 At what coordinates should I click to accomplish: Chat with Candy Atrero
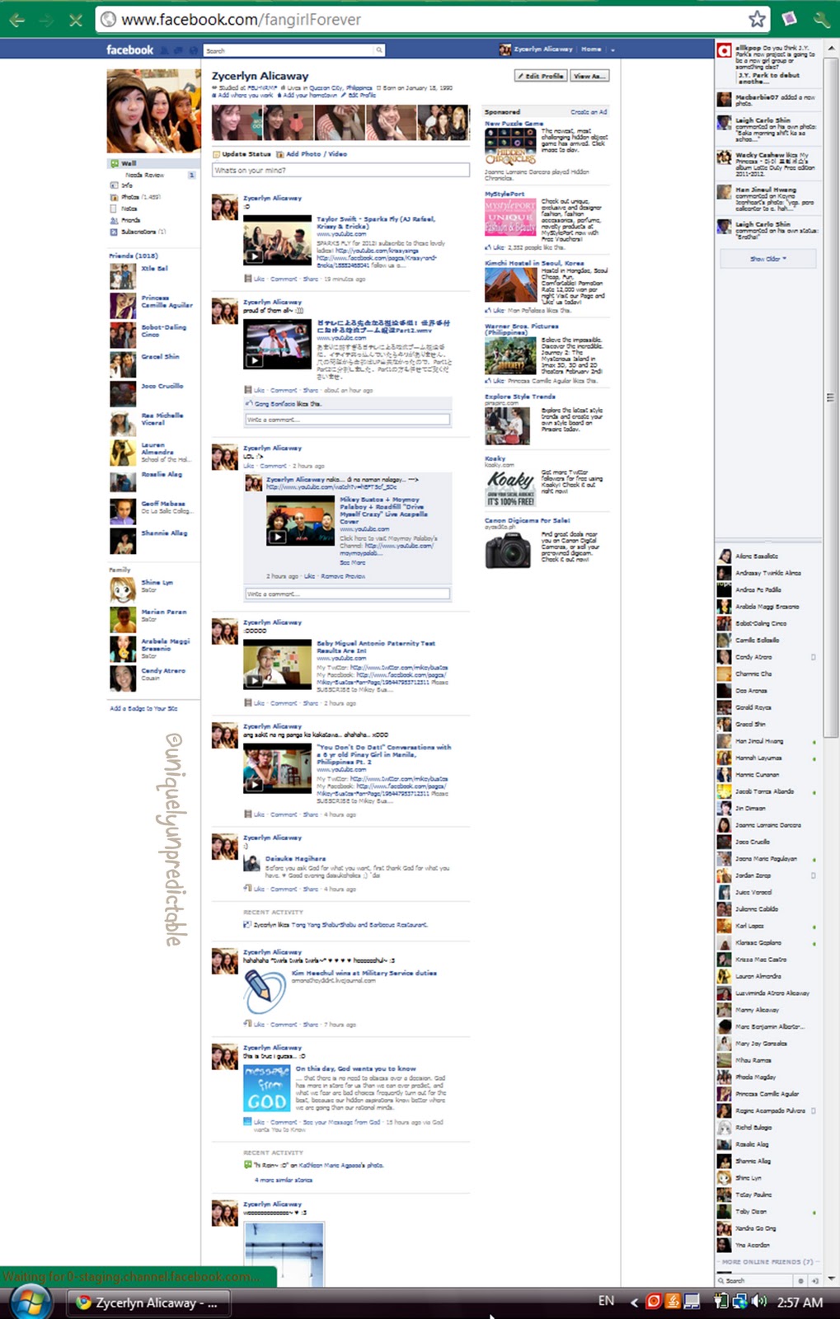(x=767, y=657)
